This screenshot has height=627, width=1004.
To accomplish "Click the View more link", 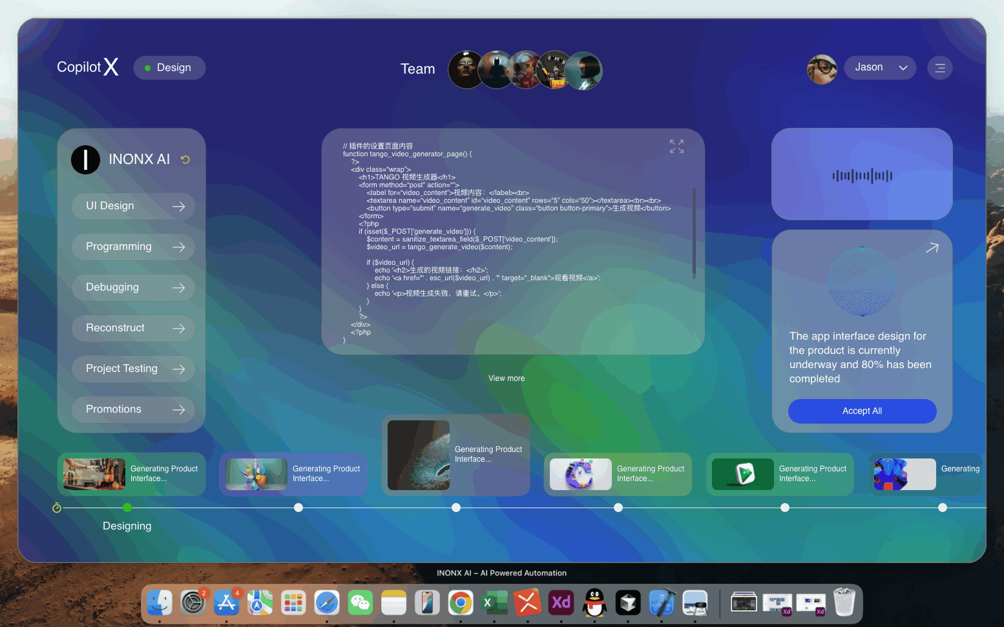I will 507,378.
